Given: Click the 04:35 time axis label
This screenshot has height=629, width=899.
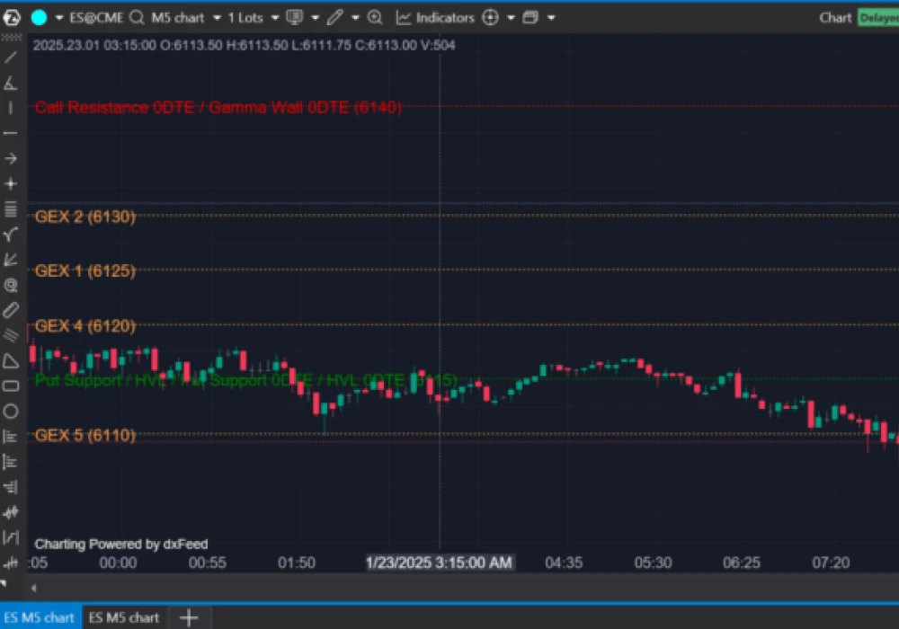Looking at the screenshot, I should 564,563.
